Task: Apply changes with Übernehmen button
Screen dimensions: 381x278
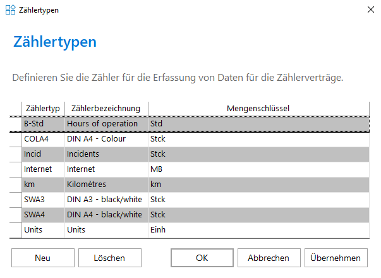Action: [x=336, y=258]
